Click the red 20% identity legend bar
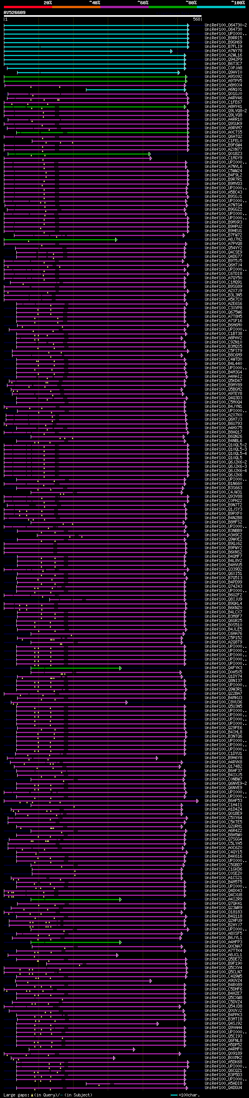The image size is (249, 1098). [x=28, y=7]
